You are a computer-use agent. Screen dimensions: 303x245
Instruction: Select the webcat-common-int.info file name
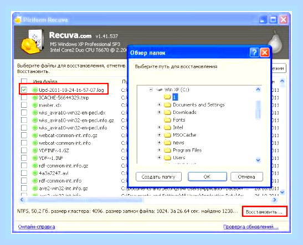(x=65, y=143)
